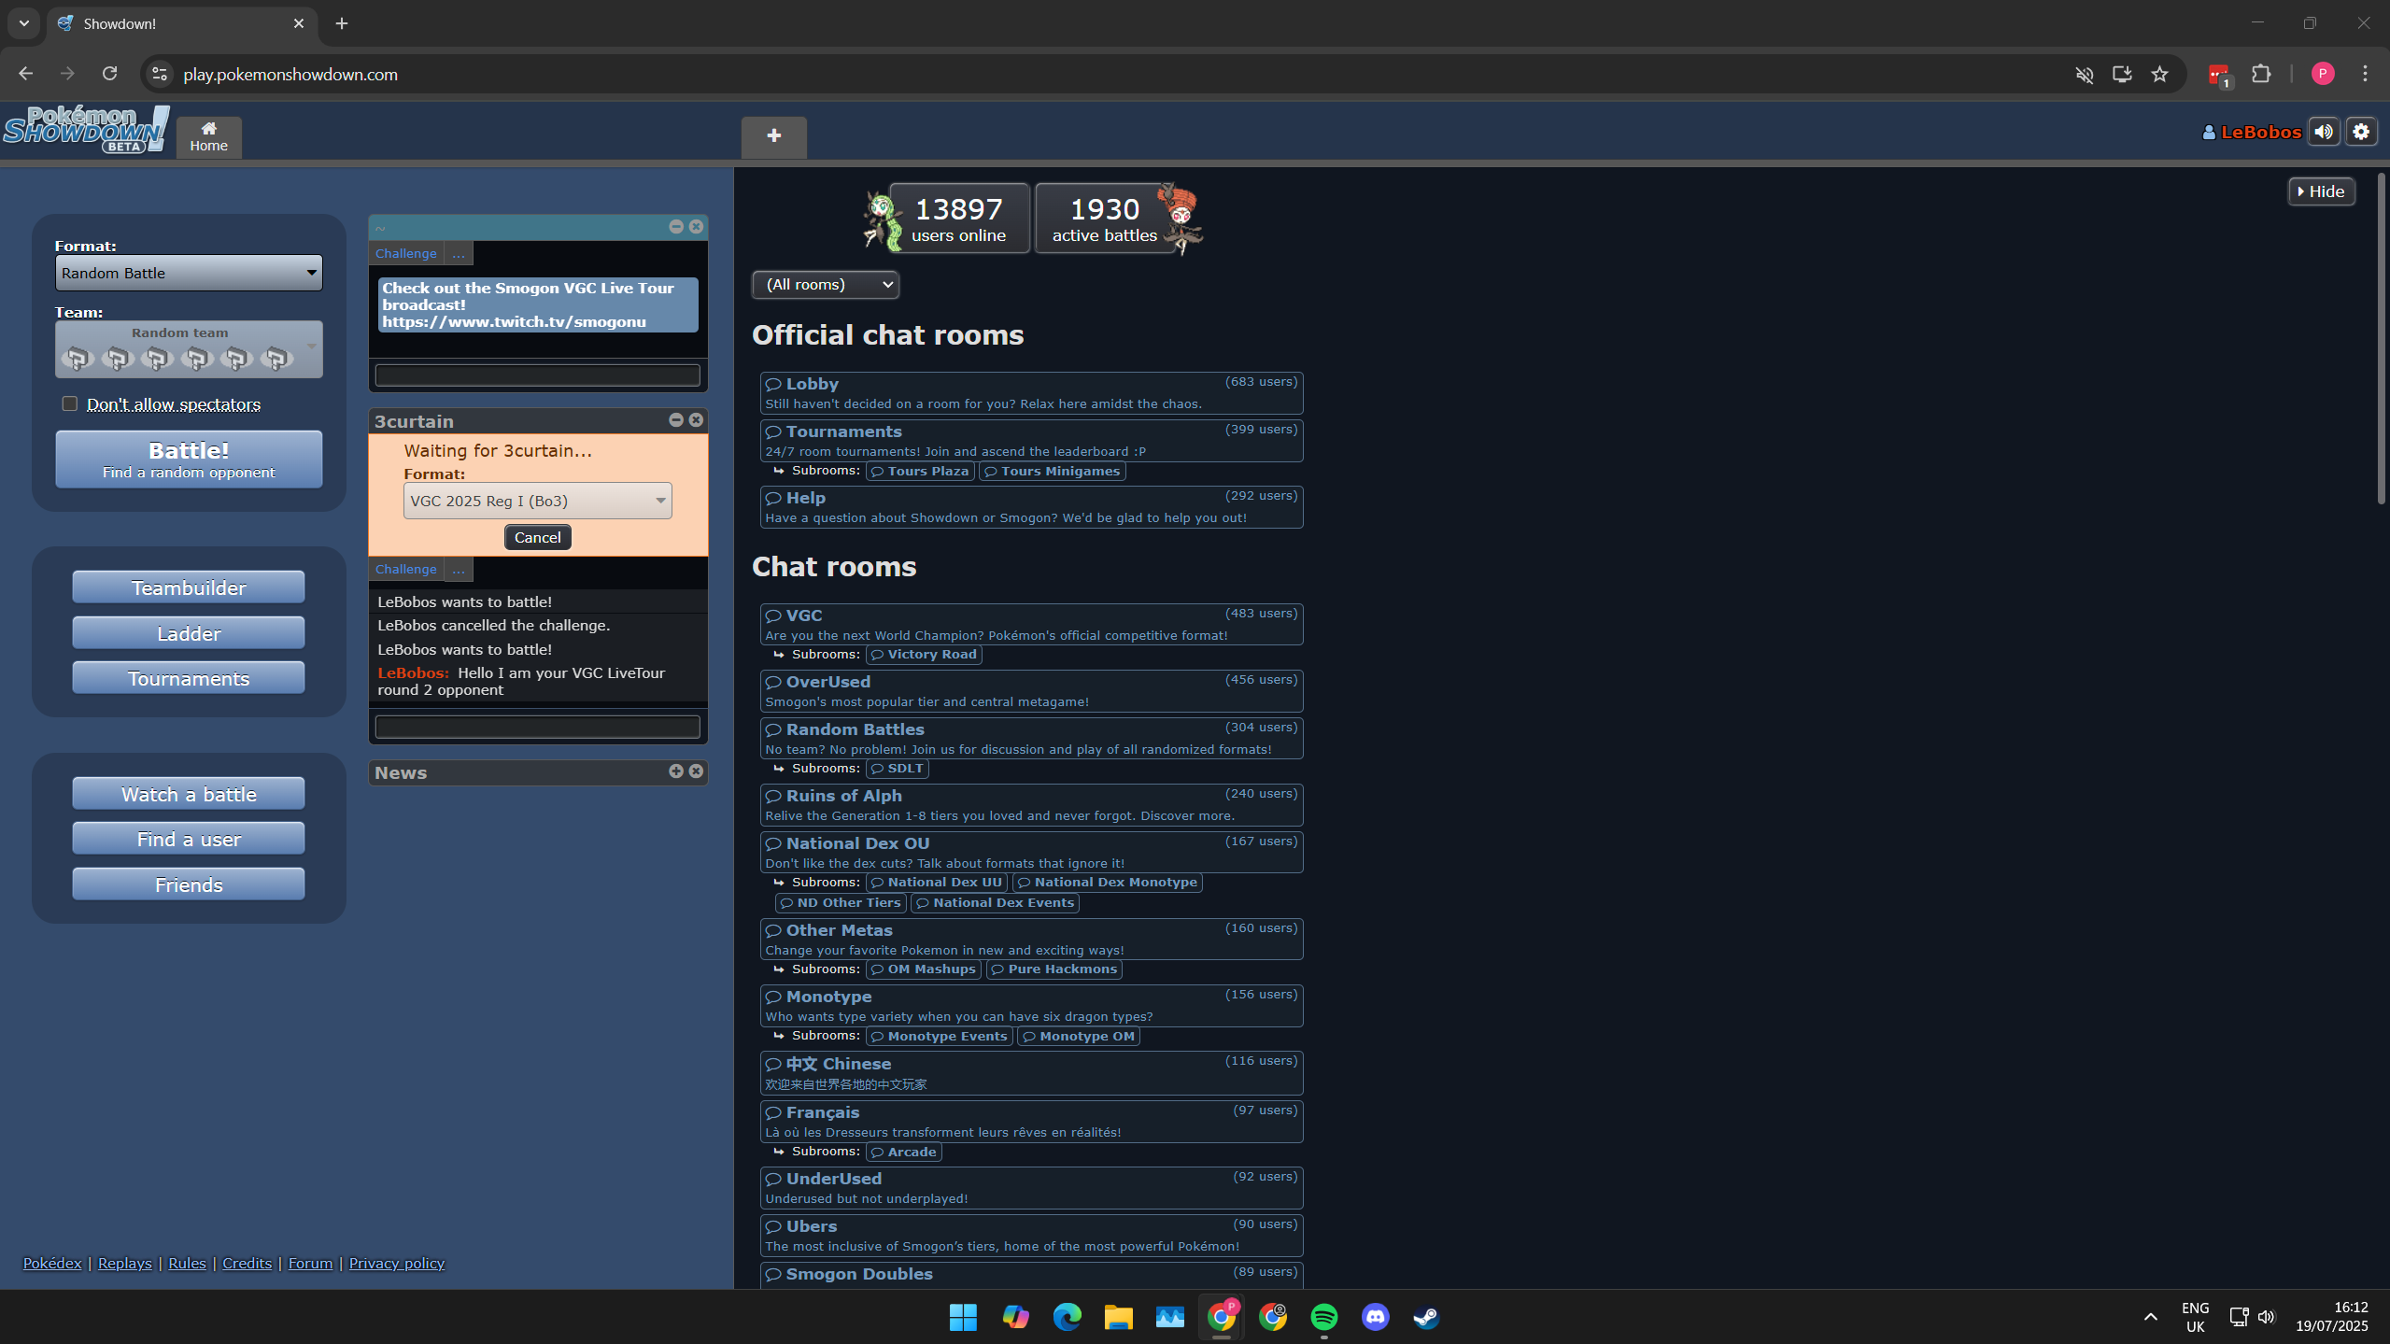The height and width of the screenshot is (1344, 2390).
Task: Open Microsoft Edge from the taskbar
Action: 1067,1317
